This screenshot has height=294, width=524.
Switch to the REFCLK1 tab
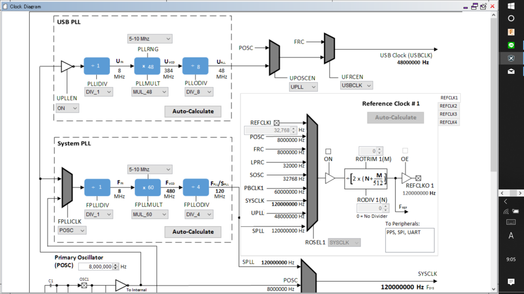pyautogui.click(x=449, y=98)
